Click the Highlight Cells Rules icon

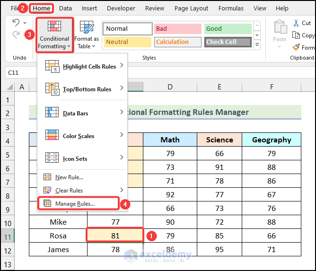[52, 66]
